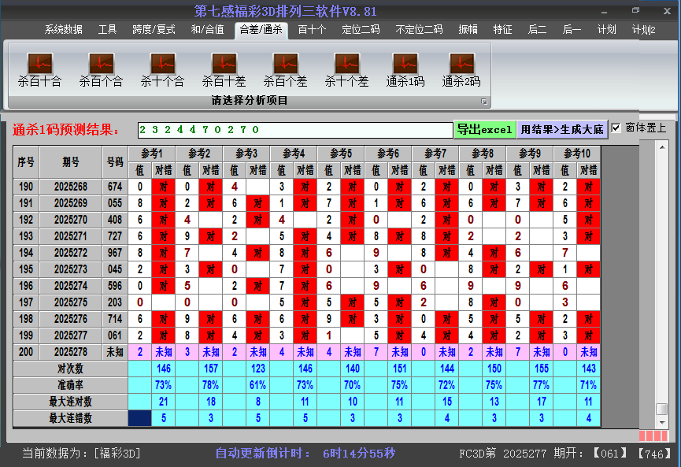The image size is (681, 467).
Task: Switch to the 和/合值 tab
Action: (208, 29)
